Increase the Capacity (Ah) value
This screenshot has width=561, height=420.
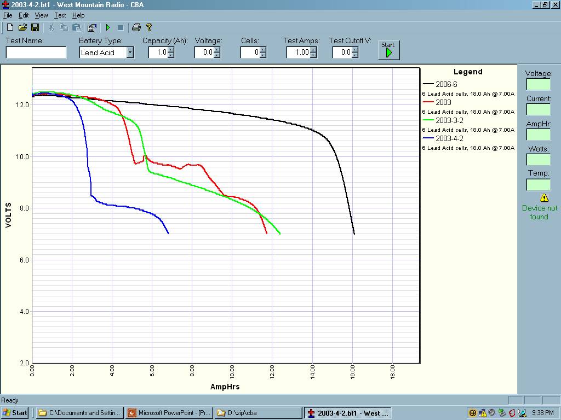tap(171, 50)
